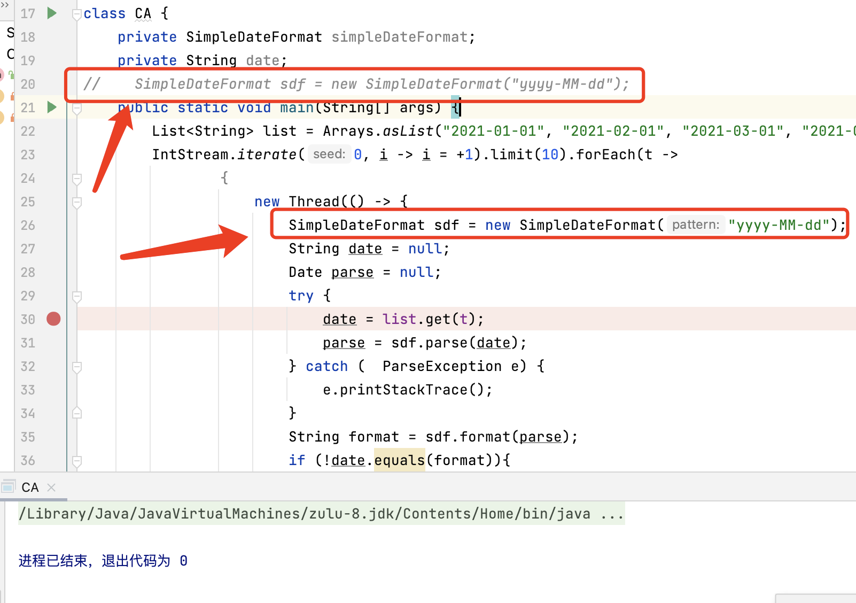Close the CA run tab
Viewport: 856px width, 603px height.
coord(51,488)
